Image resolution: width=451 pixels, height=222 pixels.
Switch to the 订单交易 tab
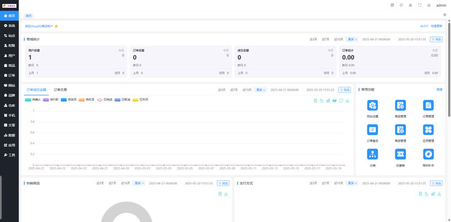click(60, 90)
